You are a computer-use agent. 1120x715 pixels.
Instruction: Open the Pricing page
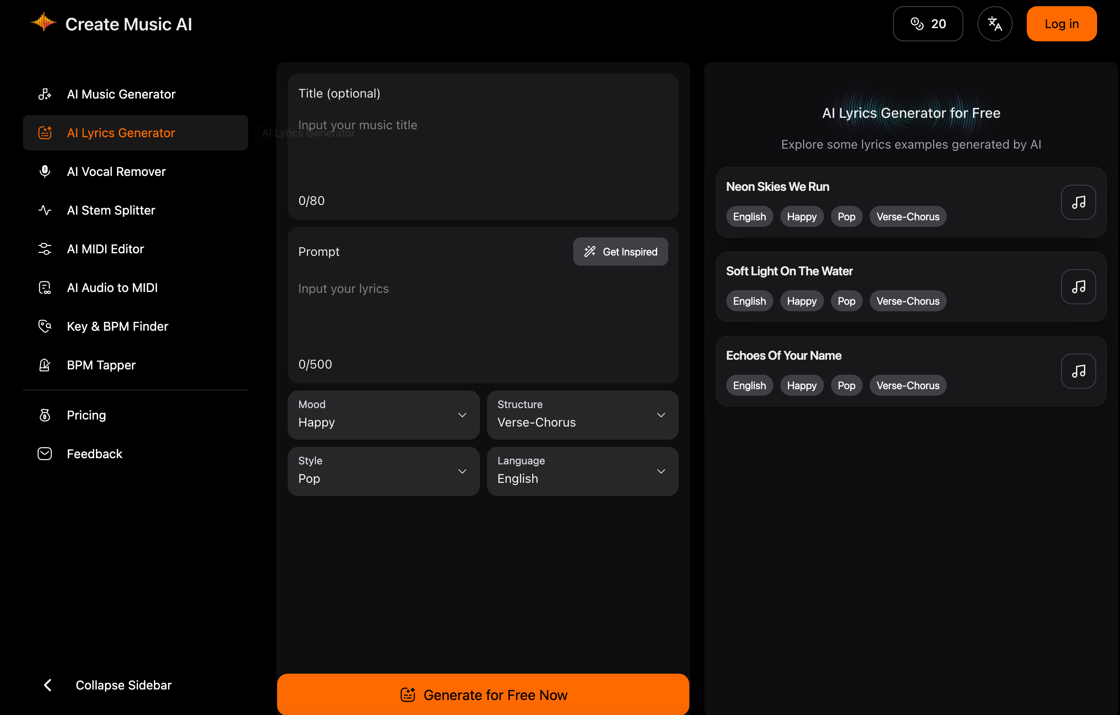click(86, 415)
